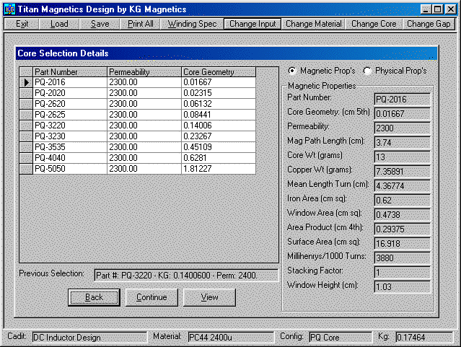This screenshot has width=461, height=347.
Task: Select the Magnetic Prop's radio button
Action: 292,71
